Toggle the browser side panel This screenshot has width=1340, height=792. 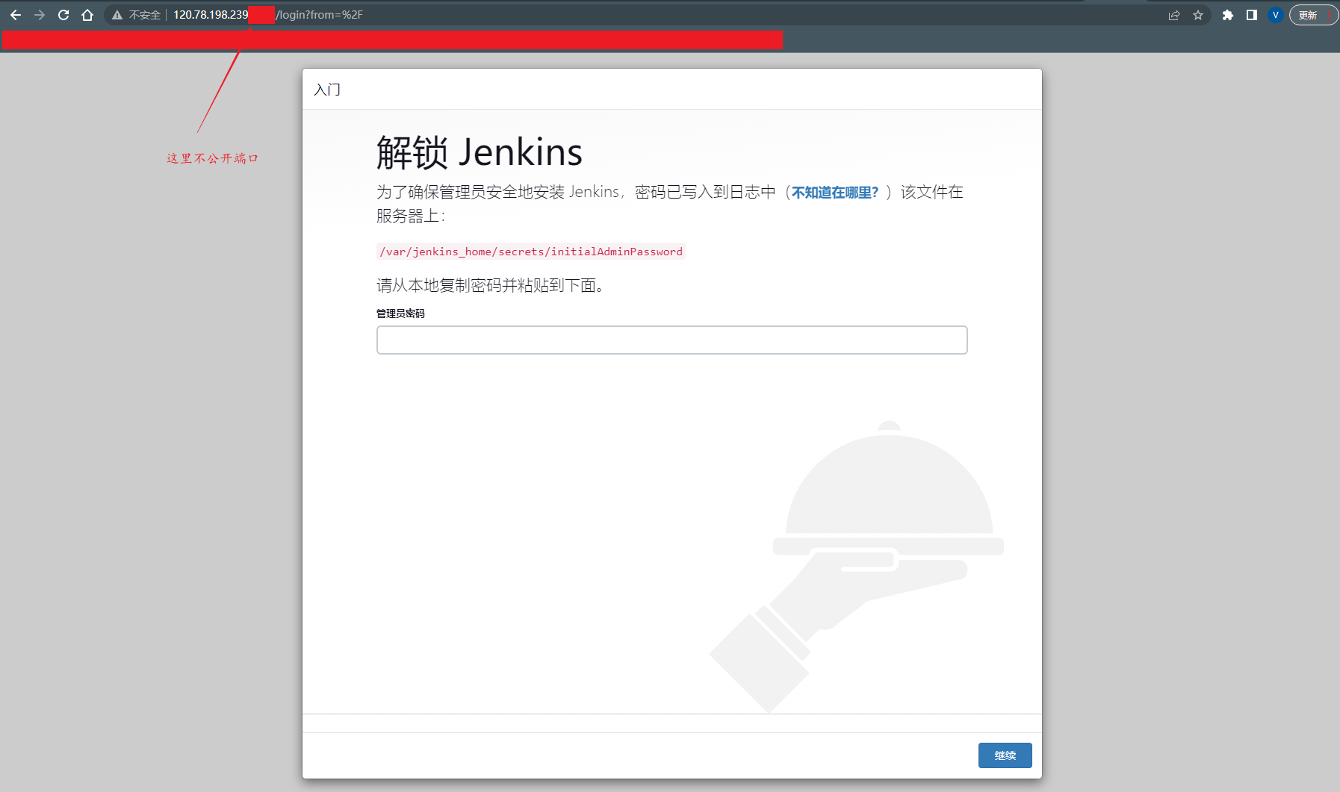click(x=1252, y=15)
